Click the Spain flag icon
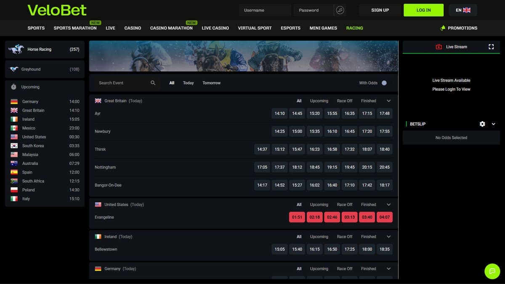Image resolution: width=505 pixels, height=284 pixels. 14,172
